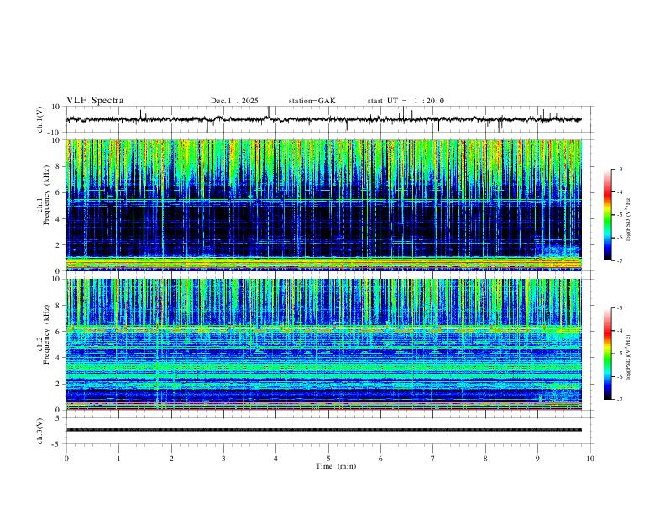Click the "ch.1(V)" waveform axis label
665x514 pixels.
[x=40, y=119]
